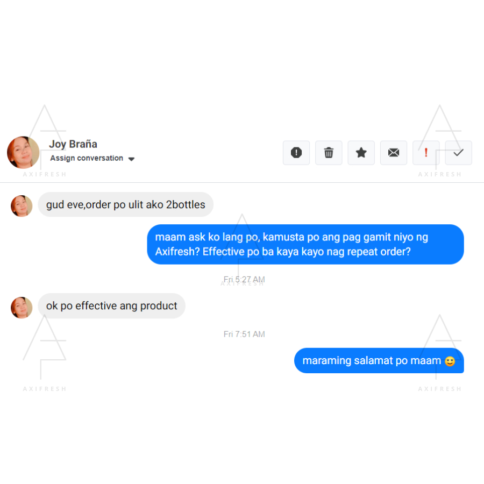
Task: Click the '2bottles' order message bubble
Action: point(126,204)
